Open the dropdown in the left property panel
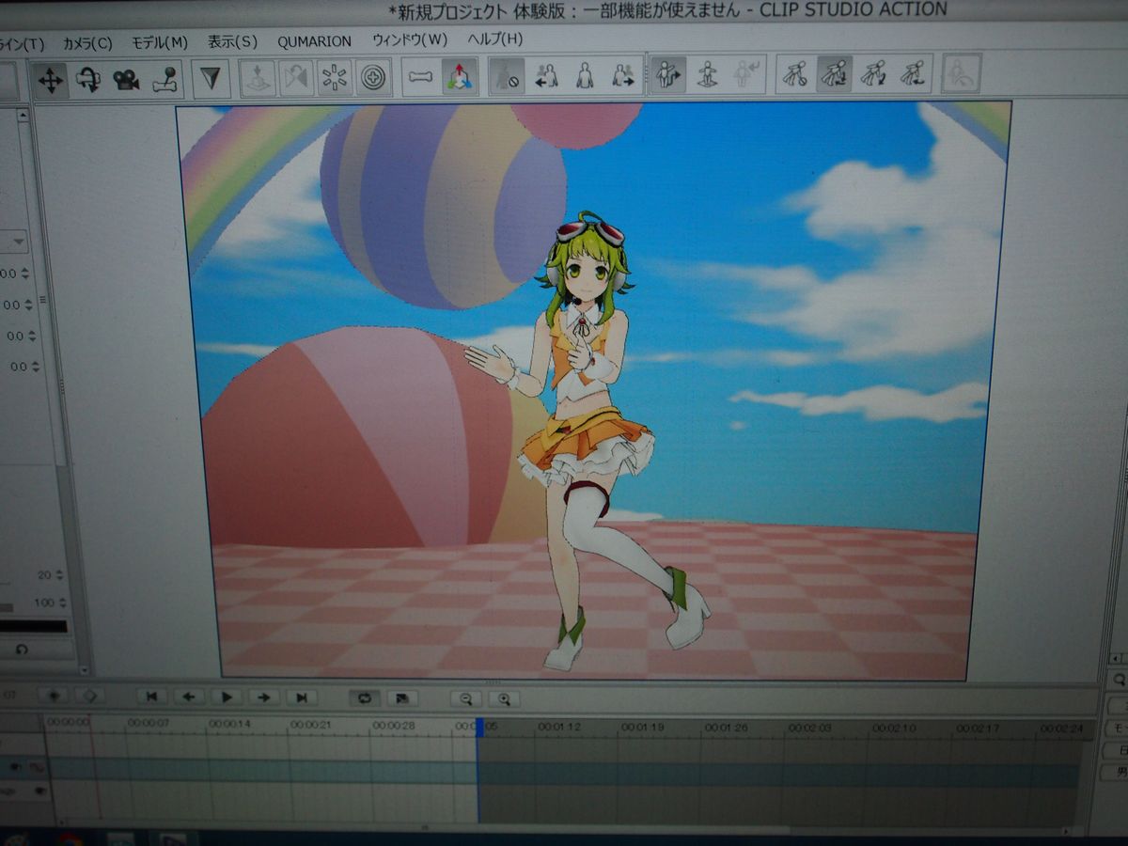Viewport: 1128px width, 846px height. click(x=17, y=243)
